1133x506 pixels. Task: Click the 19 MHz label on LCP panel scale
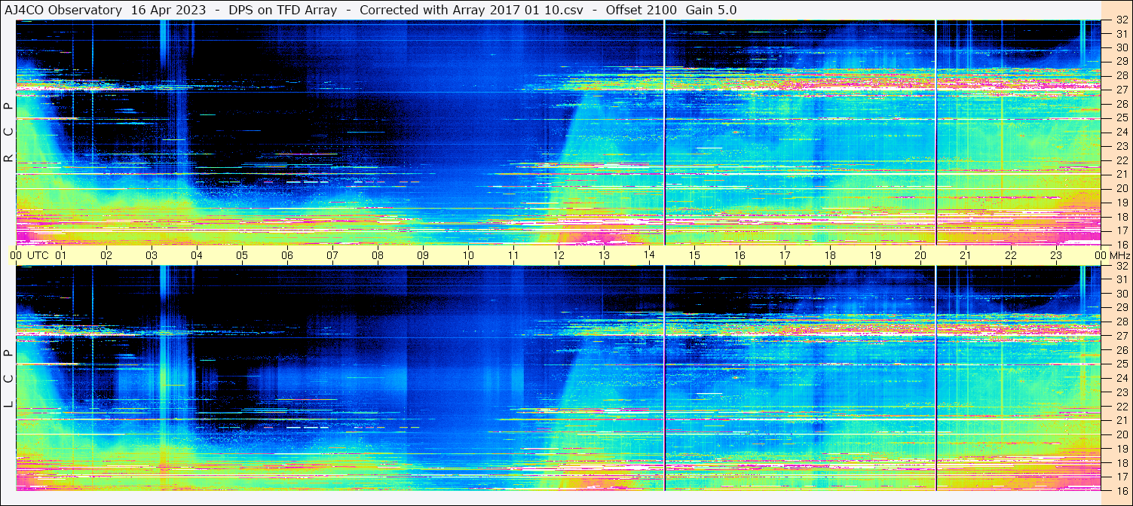click(x=1121, y=449)
